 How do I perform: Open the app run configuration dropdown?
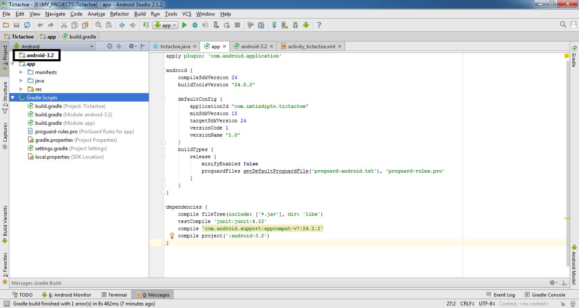point(166,25)
